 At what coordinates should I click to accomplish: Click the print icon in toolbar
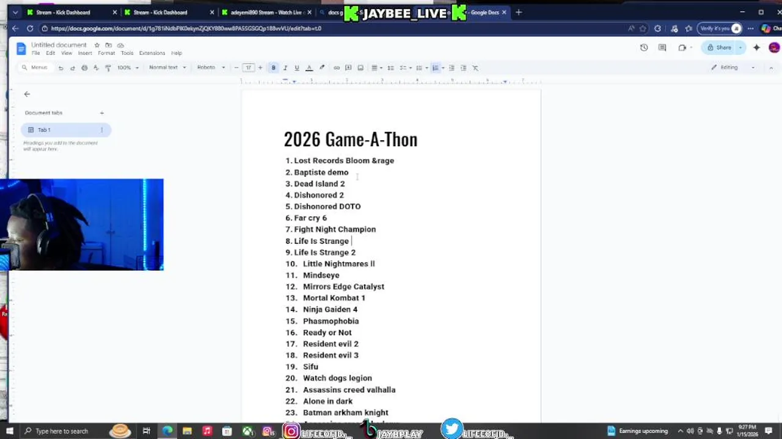tap(84, 68)
